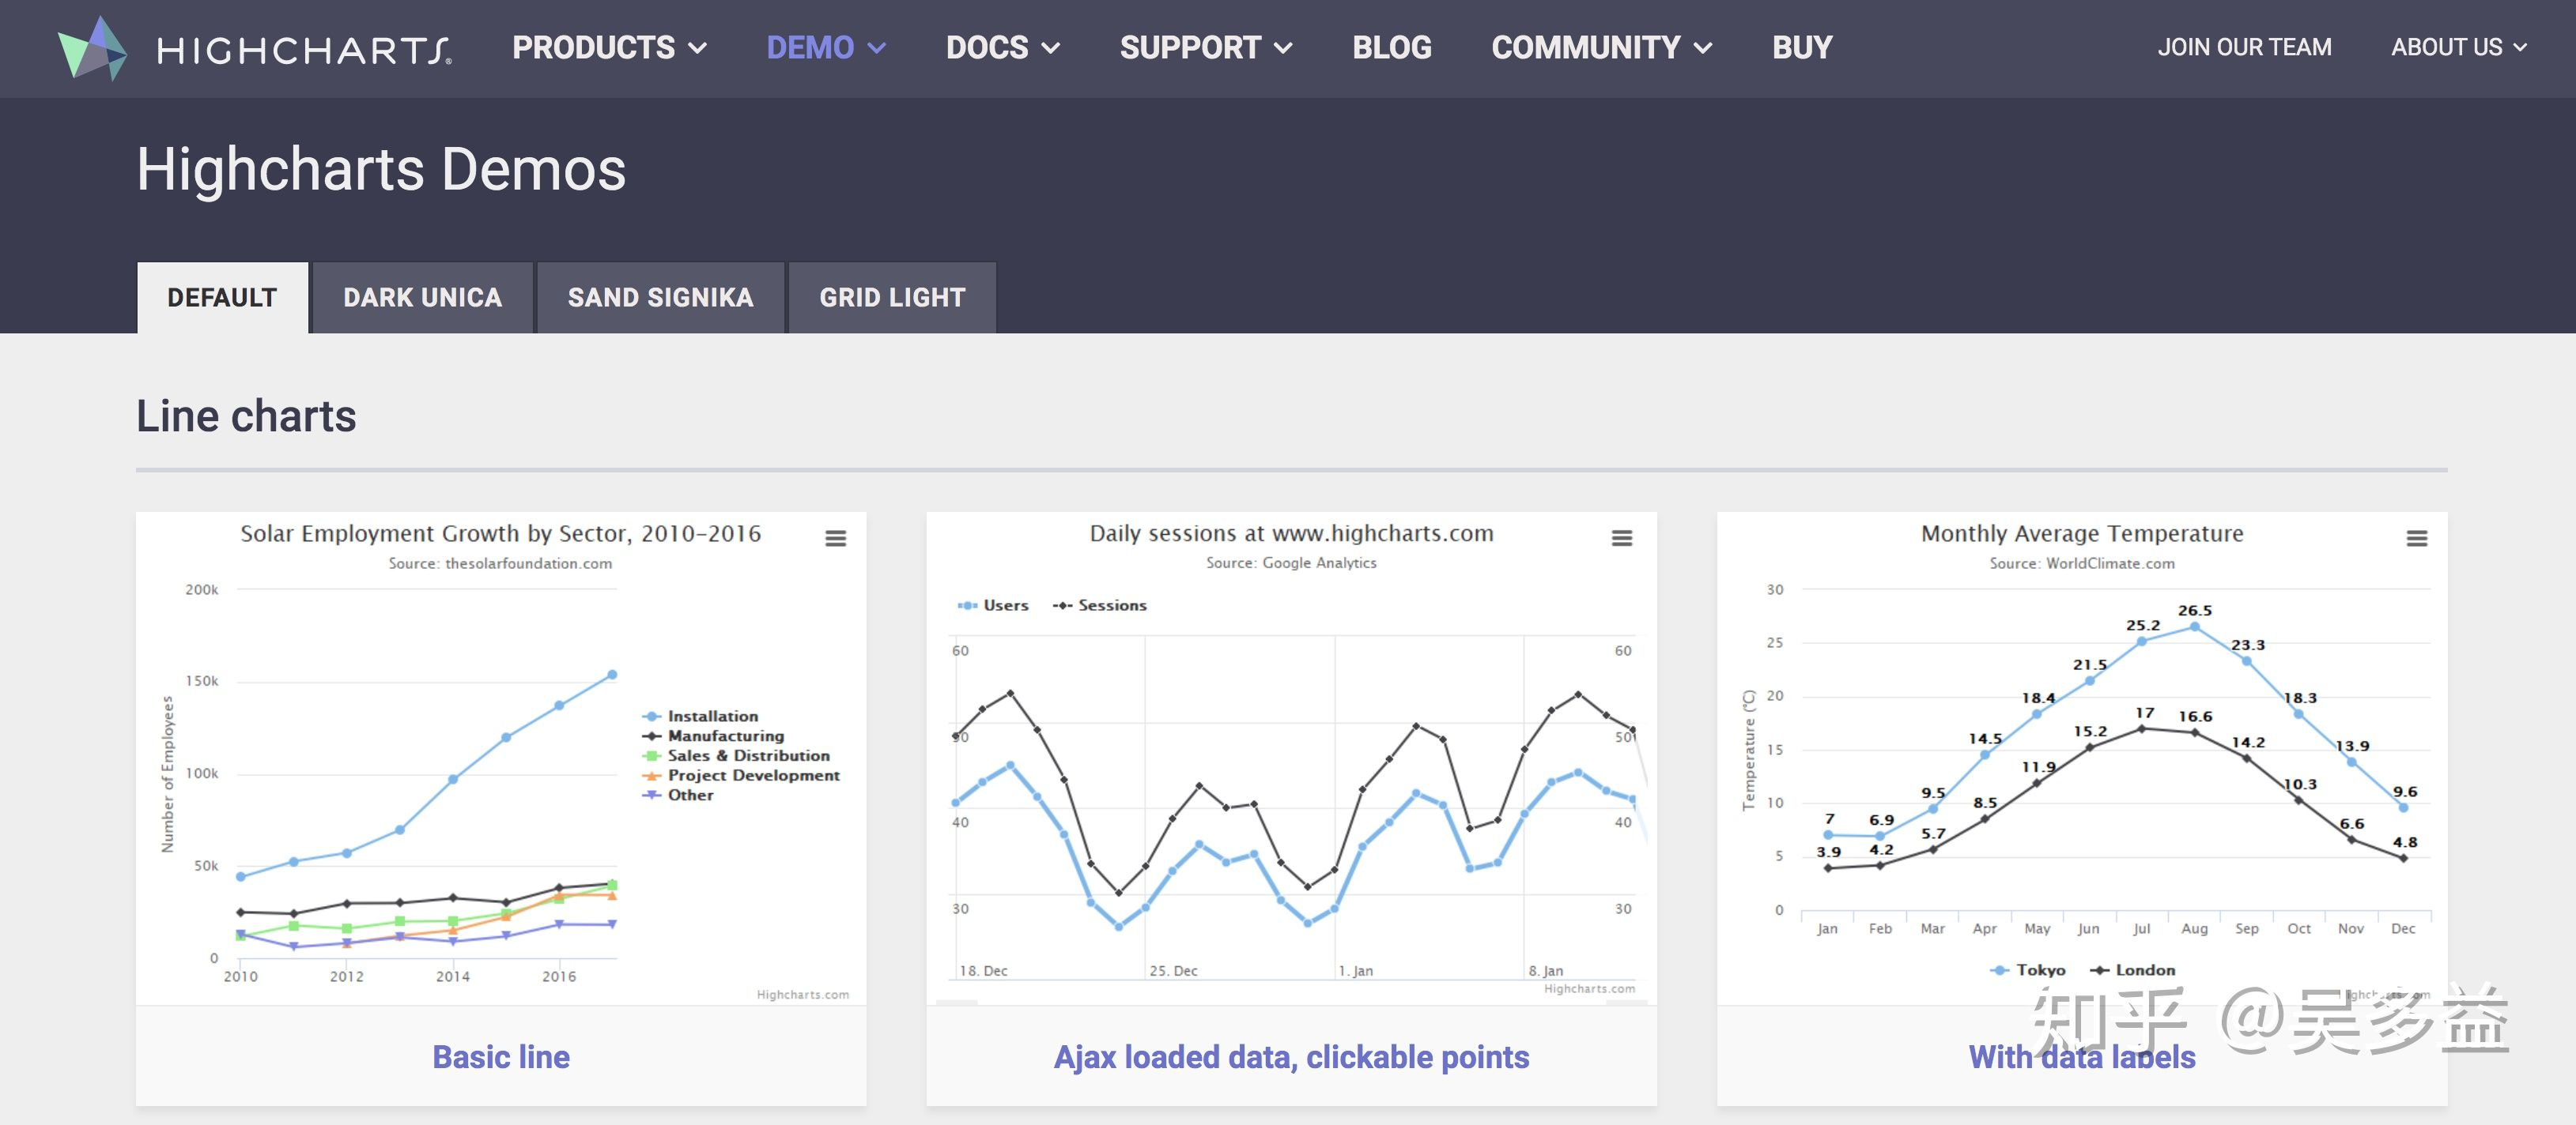
Task: Click the Highcharts.com credit in Daily sessions chart
Action: click(1590, 989)
